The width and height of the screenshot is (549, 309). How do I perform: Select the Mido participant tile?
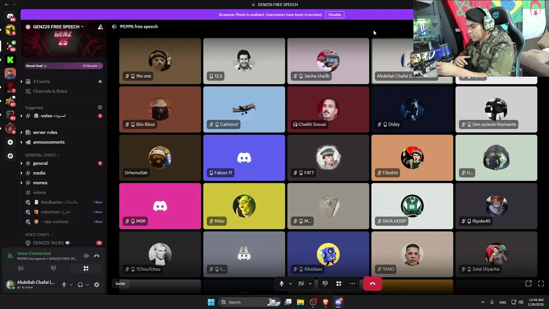(x=244, y=206)
